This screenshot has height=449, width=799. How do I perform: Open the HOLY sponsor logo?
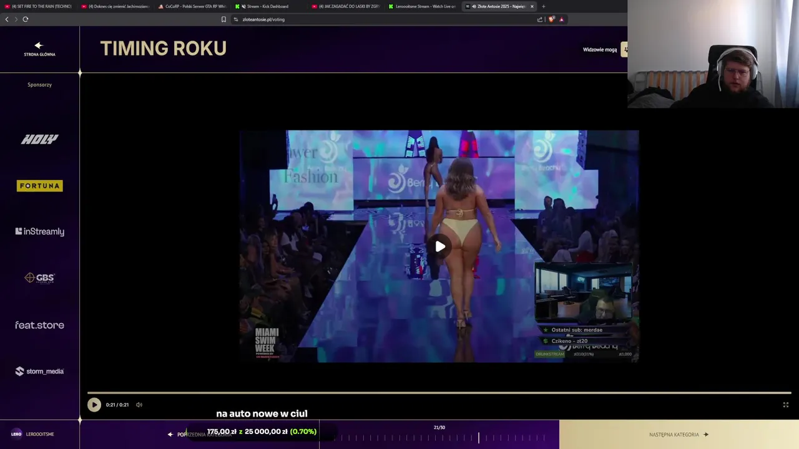pyautogui.click(x=39, y=139)
